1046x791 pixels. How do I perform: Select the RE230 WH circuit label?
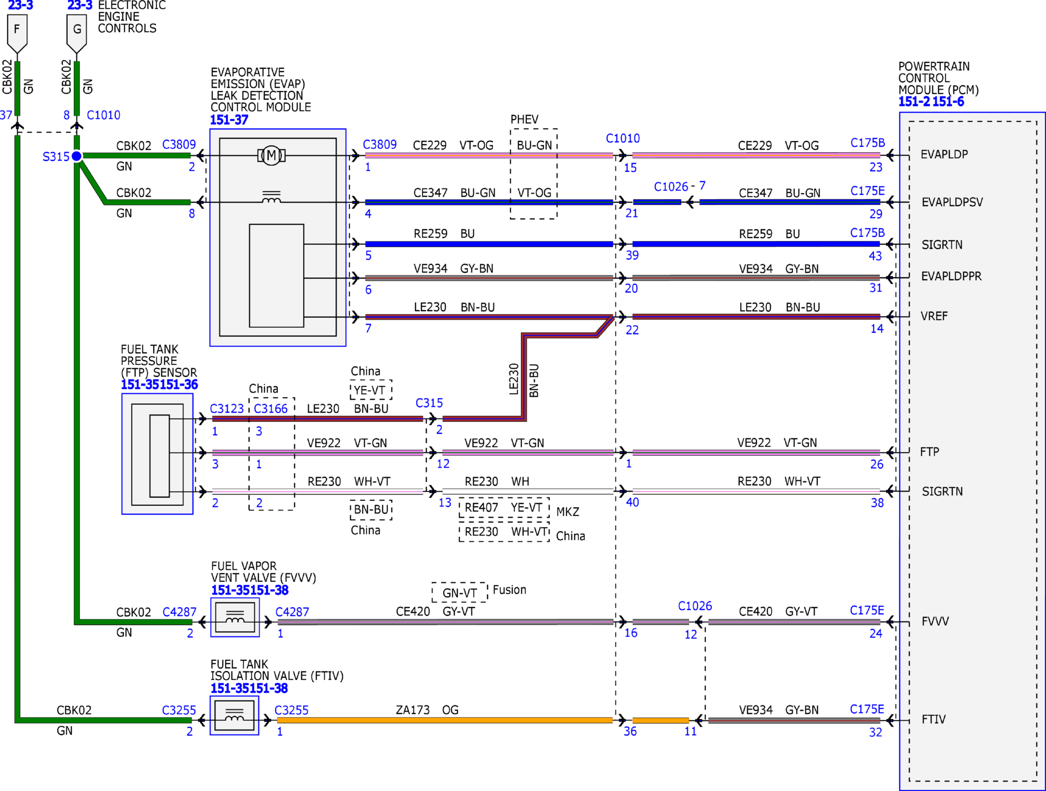click(497, 481)
